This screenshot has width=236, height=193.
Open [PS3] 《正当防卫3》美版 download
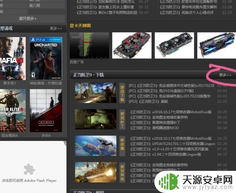coord(148,102)
